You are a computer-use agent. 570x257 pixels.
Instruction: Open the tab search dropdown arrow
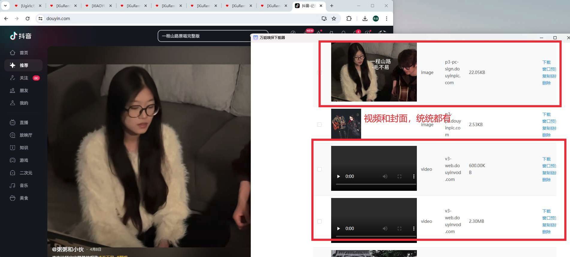[5, 6]
